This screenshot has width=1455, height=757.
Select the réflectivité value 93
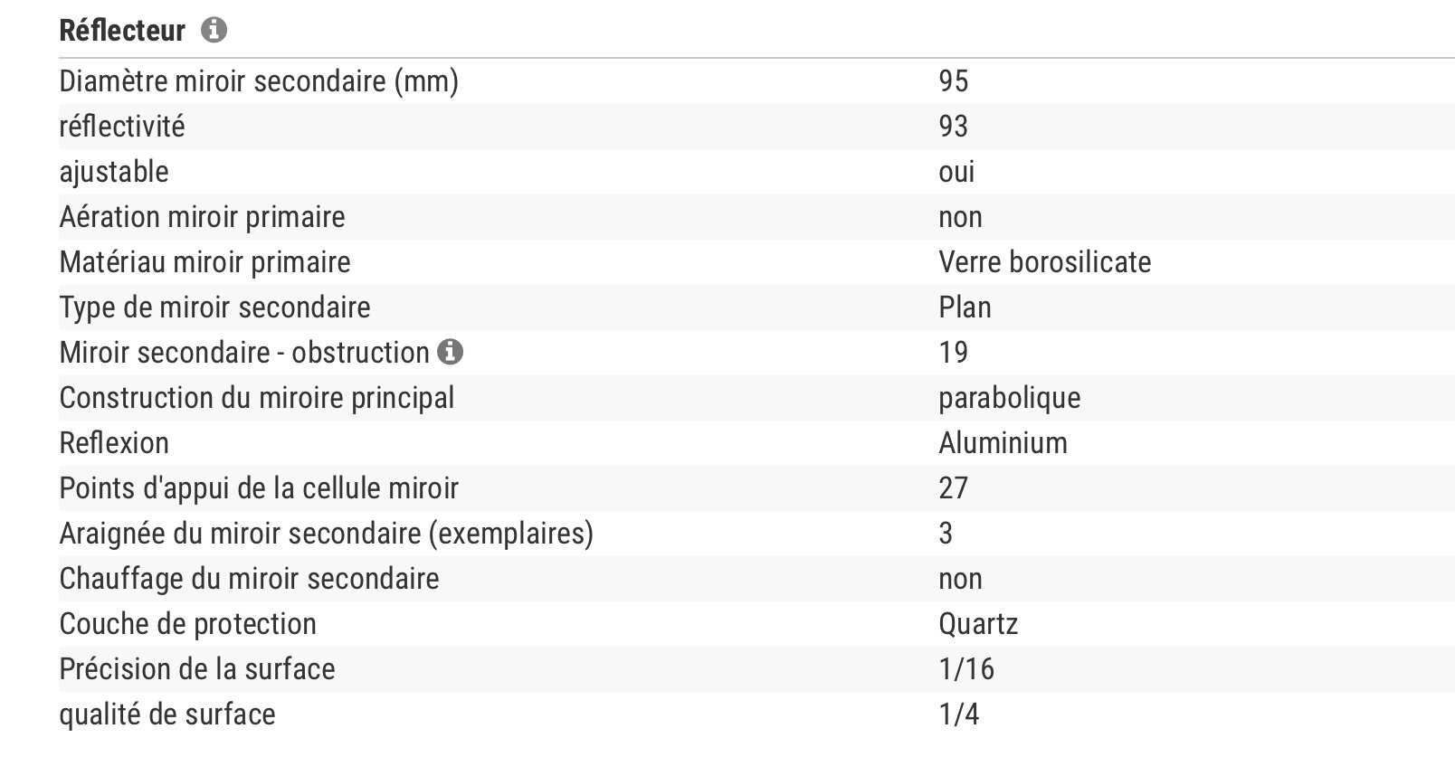pyautogui.click(x=953, y=127)
